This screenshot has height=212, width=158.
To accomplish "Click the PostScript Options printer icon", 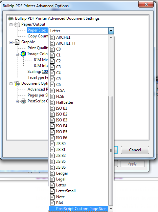I will [x=23, y=101].
